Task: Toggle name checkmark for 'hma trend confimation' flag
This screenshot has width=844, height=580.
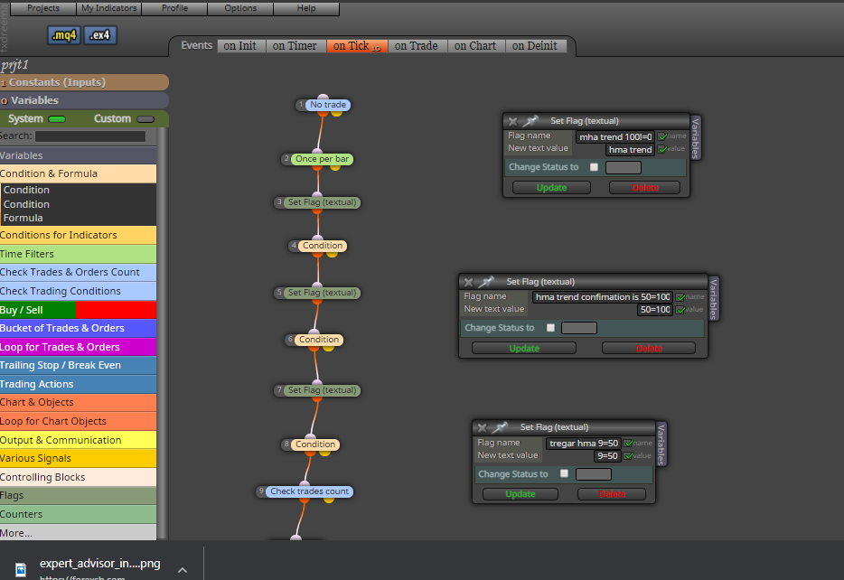Action: [x=681, y=297]
